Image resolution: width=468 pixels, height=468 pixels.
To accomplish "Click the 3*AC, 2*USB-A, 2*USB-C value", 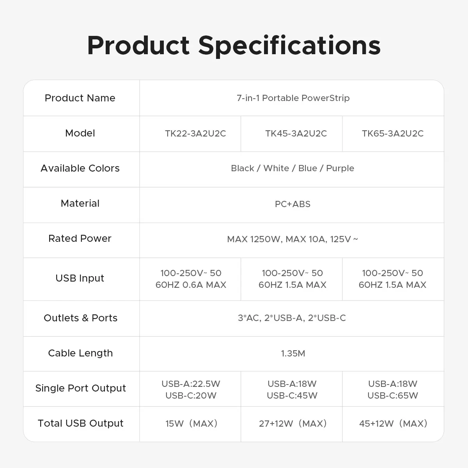I will (292, 318).
